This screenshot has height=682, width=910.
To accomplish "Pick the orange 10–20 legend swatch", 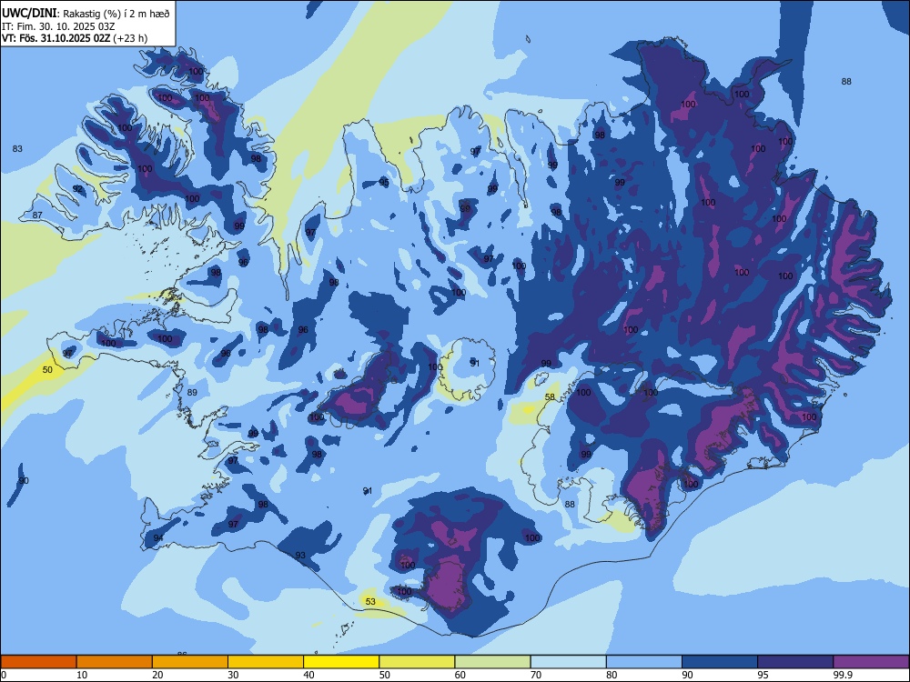I will [115, 662].
